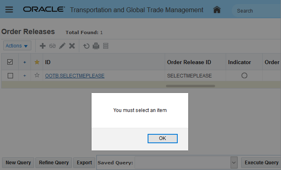This screenshot has width=281, height=170.
Task: Go to the Home page icon
Action: [x=217, y=10]
